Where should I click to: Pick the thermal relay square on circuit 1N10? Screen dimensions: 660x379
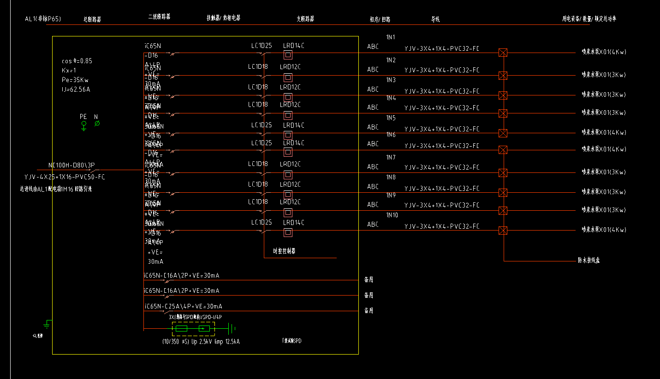click(288, 232)
